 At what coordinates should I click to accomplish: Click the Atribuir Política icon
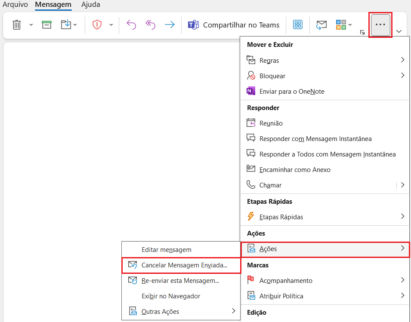point(251,295)
